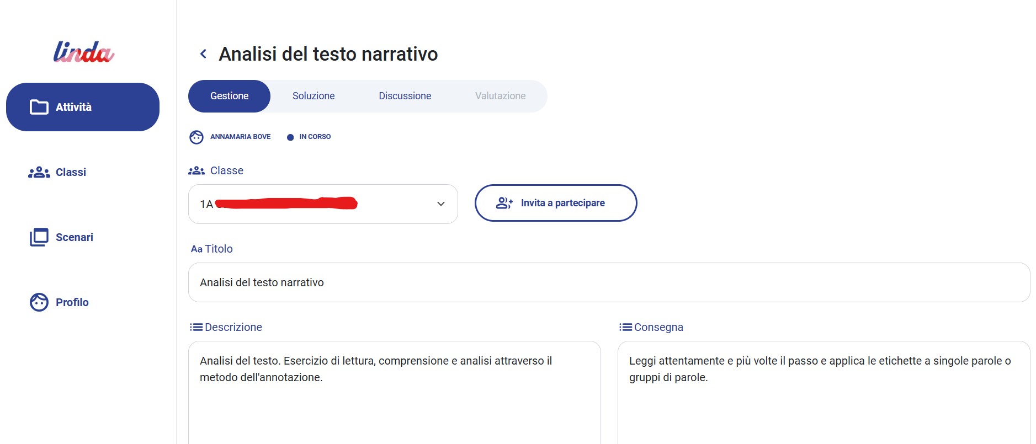Navigate to Scenari in the sidebar

[x=74, y=237]
